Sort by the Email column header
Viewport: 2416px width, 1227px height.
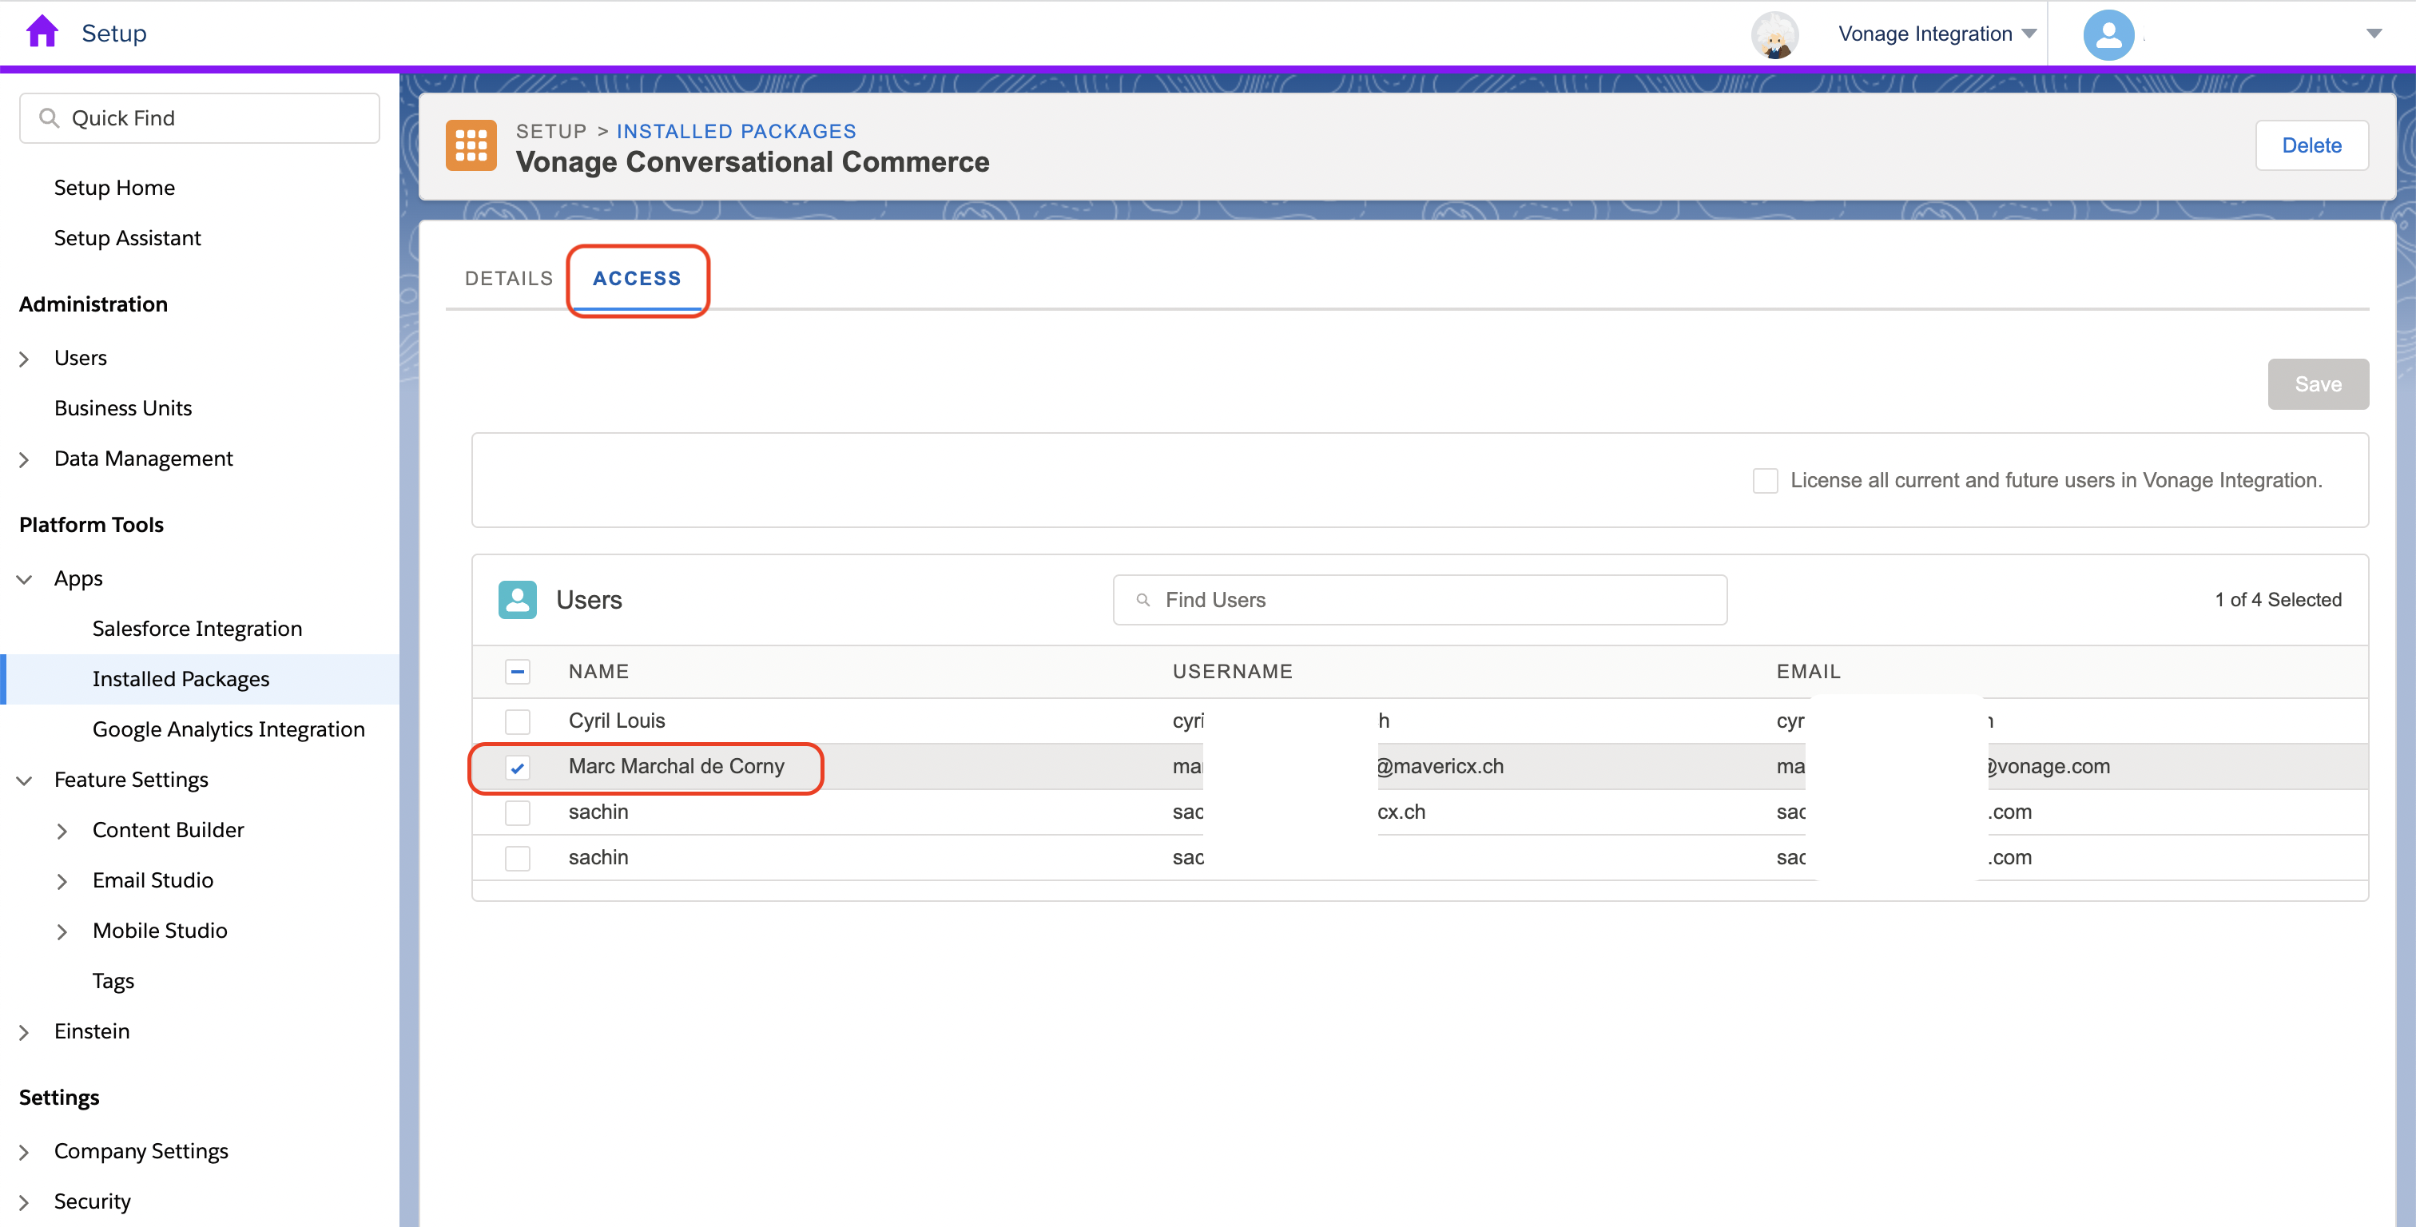point(1808,672)
